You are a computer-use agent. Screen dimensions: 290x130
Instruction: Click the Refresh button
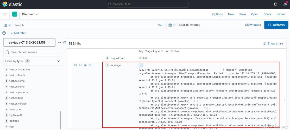(x=276, y=25)
